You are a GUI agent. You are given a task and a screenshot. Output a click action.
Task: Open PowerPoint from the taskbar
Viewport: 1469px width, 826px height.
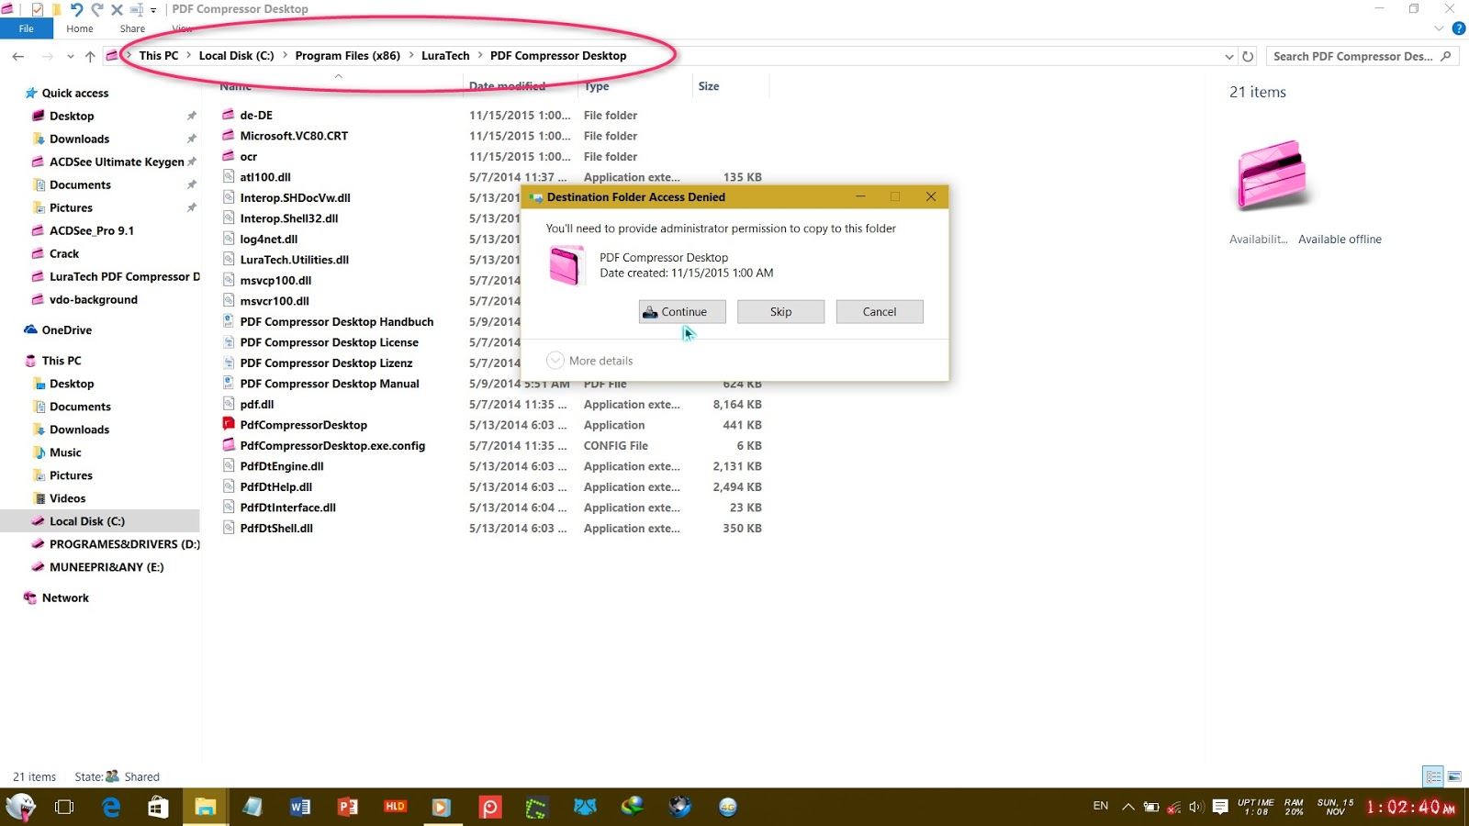tap(347, 808)
